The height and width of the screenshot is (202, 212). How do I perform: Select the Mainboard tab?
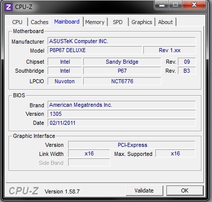[x=67, y=22]
